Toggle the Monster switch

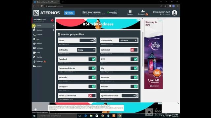click(x=134, y=77)
